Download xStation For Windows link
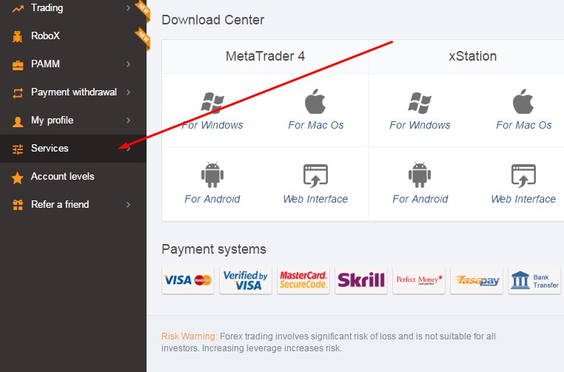Screen dimensions: 564x372 coord(420,125)
